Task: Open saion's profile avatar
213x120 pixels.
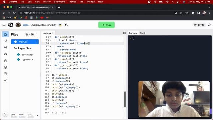Action: [18, 25]
